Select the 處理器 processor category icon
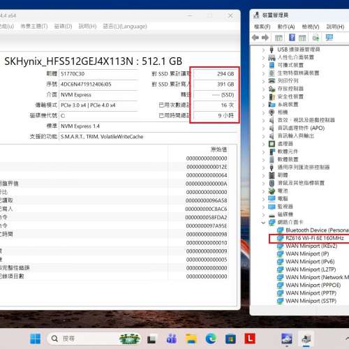 [x=272, y=144]
